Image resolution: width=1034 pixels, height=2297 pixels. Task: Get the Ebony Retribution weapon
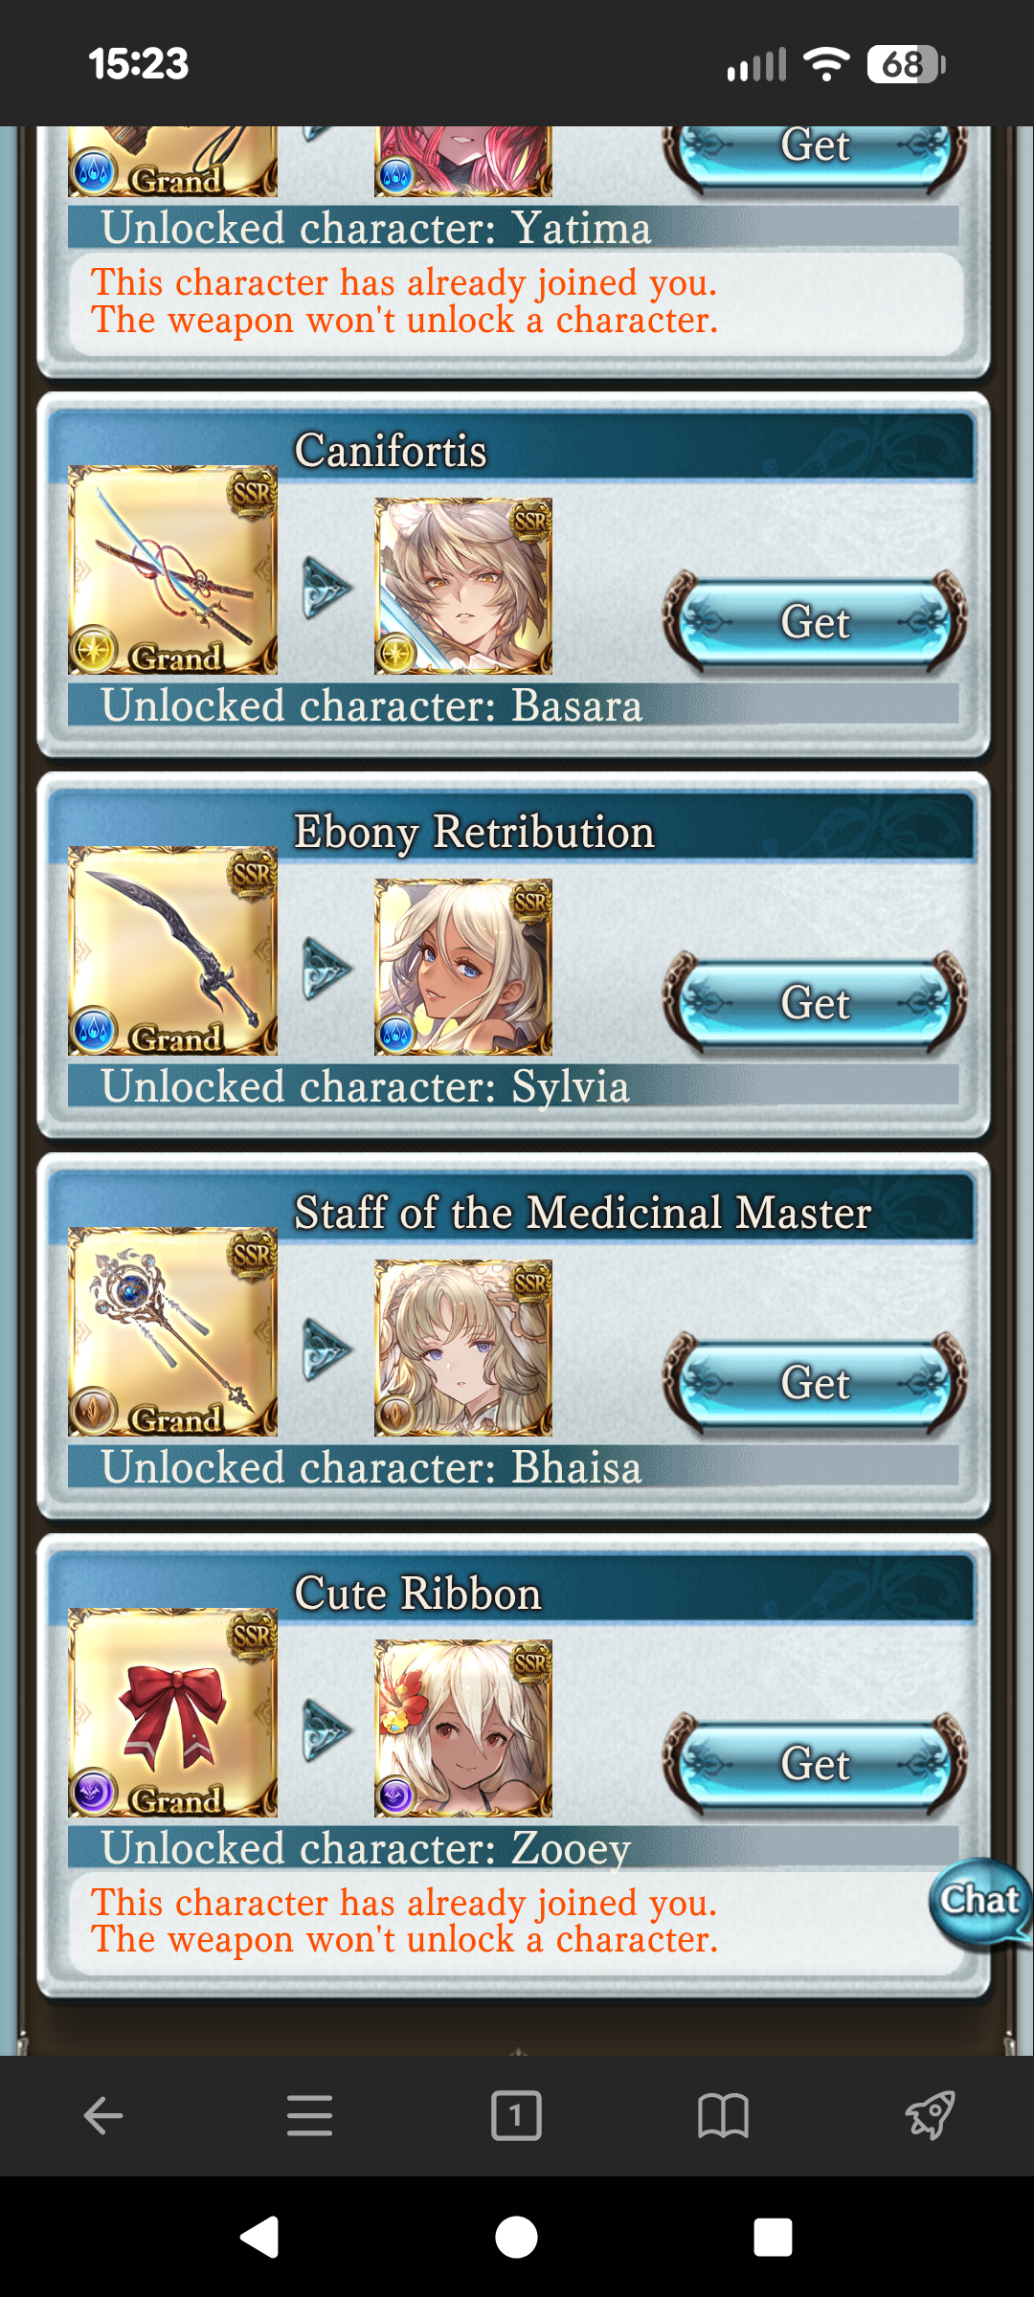(x=815, y=1003)
